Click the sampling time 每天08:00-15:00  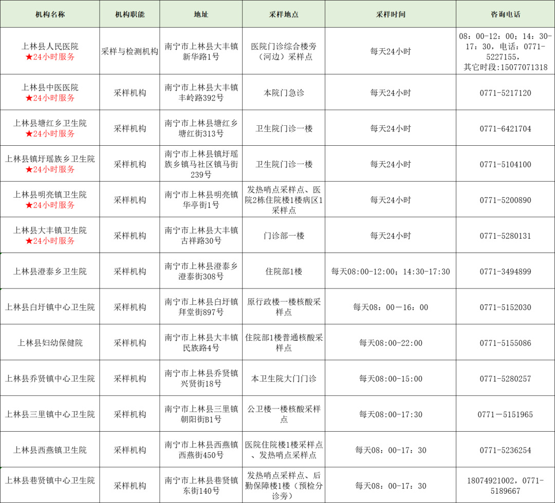click(x=390, y=379)
